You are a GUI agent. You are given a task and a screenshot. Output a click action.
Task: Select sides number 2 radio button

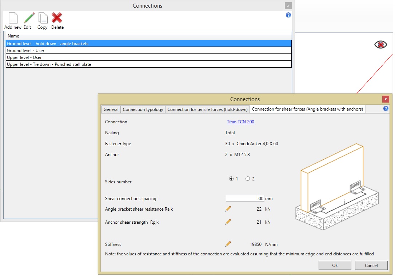[x=248, y=179]
